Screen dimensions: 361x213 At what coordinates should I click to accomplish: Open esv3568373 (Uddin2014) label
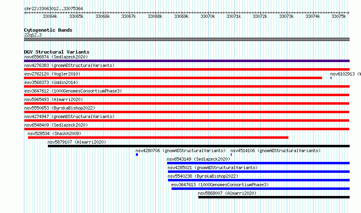click(x=51, y=82)
